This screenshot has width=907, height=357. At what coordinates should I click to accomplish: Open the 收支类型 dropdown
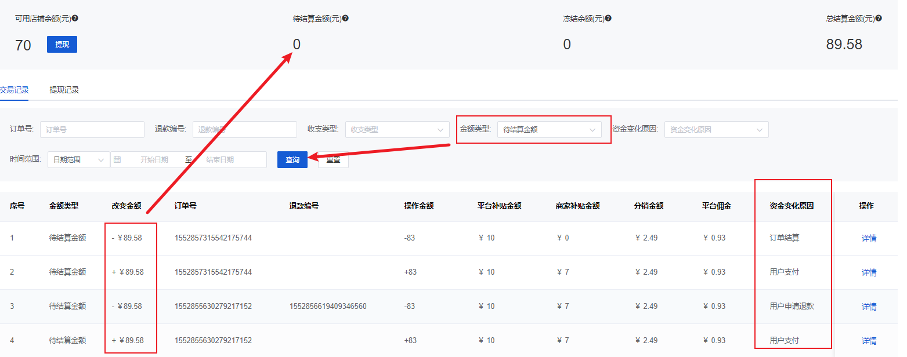(x=397, y=129)
